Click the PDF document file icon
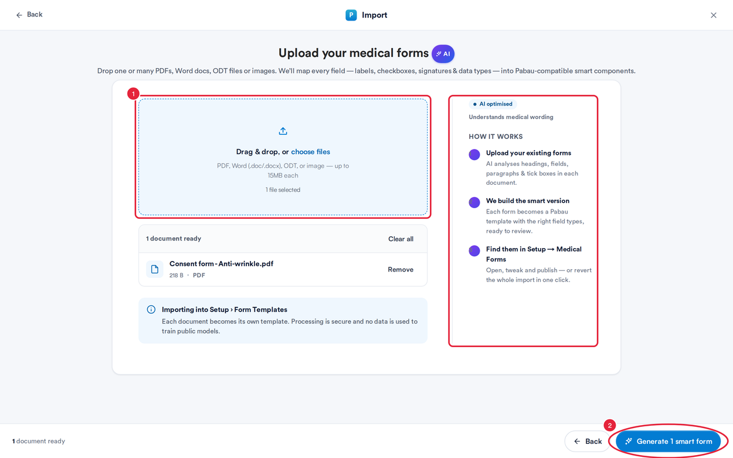Image resolution: width=733 pixels, height=458 pixels. coord(155,269)
